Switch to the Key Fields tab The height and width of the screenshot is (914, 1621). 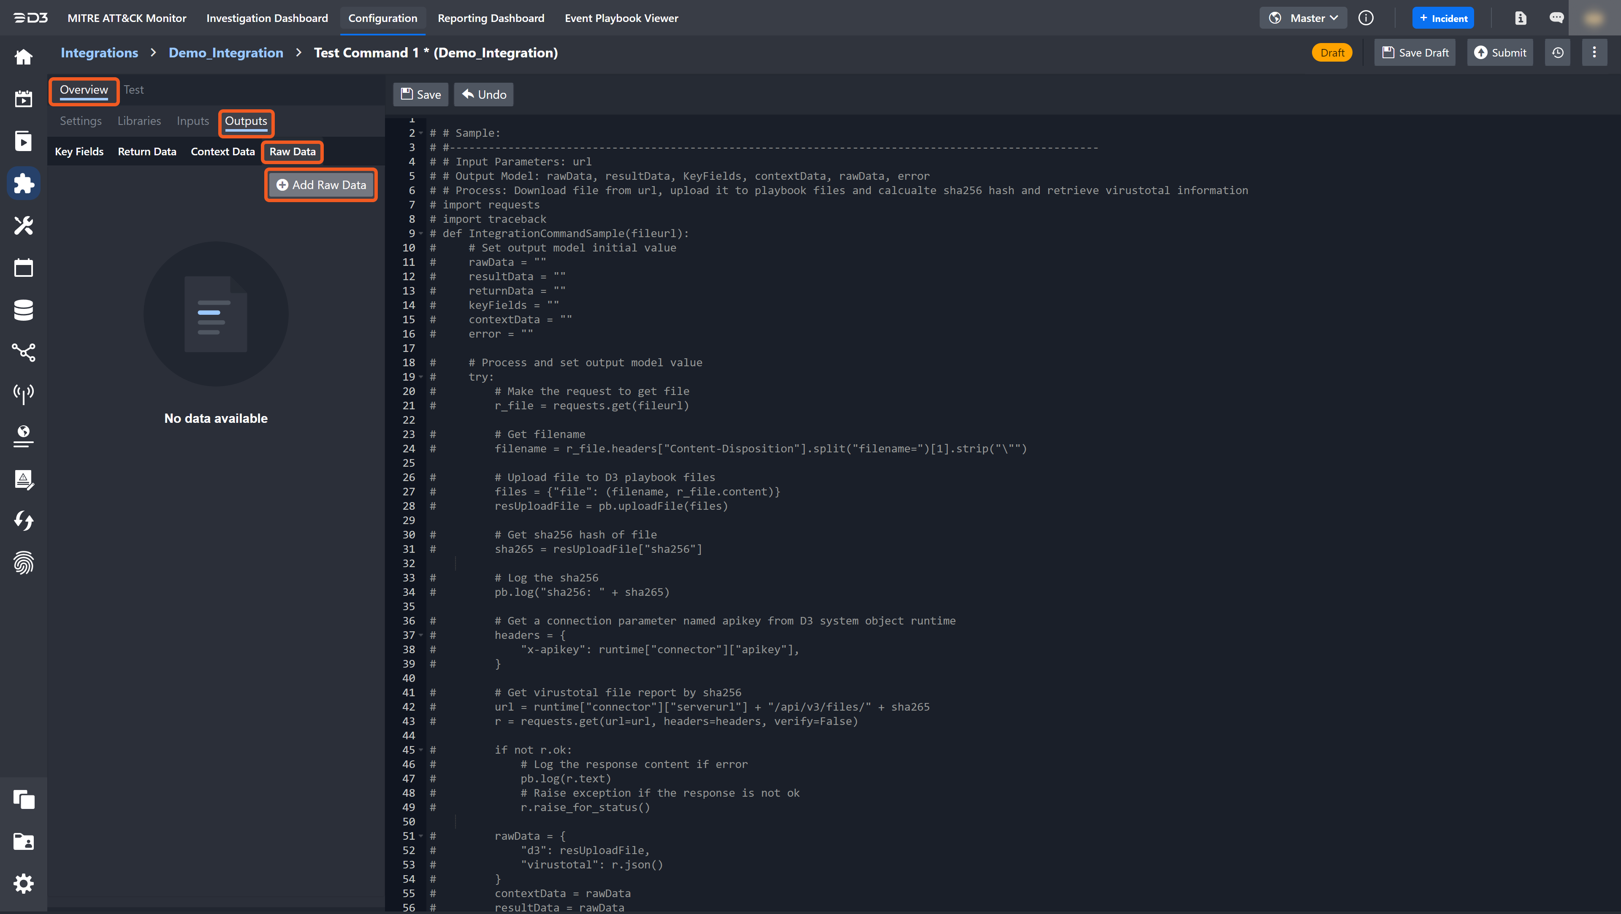(79, 151)
